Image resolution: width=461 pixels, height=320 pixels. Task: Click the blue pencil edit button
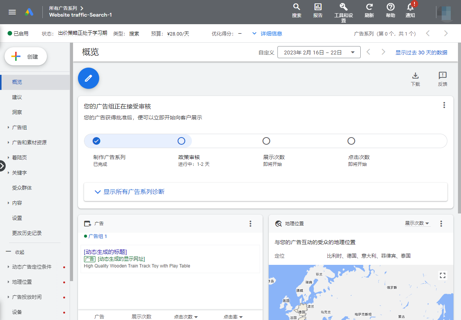click(x=89, y=78)
